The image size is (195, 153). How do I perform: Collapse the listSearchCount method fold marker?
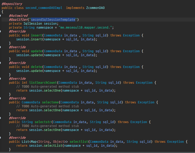tap(0, 79)
